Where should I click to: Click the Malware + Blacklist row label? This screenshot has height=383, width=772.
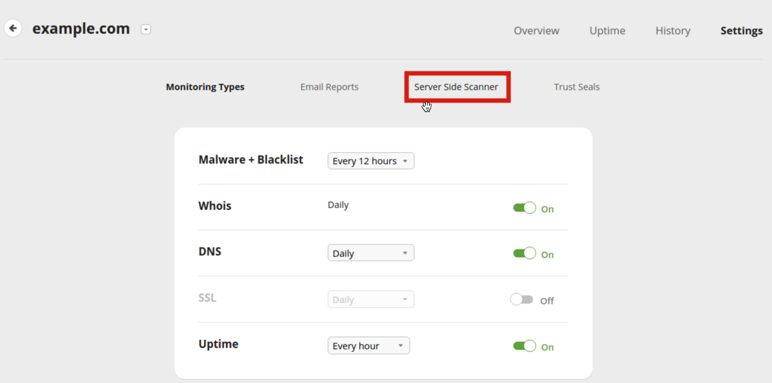250,160
